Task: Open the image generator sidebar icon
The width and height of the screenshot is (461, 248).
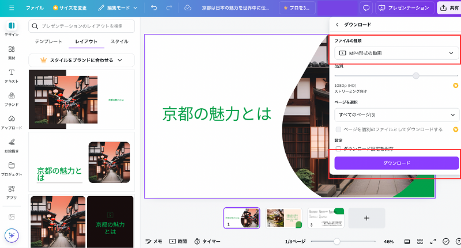Action: 12,217
